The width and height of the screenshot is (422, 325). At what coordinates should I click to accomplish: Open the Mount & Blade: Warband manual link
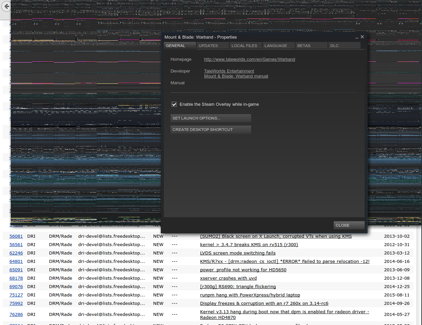point(236,76)
